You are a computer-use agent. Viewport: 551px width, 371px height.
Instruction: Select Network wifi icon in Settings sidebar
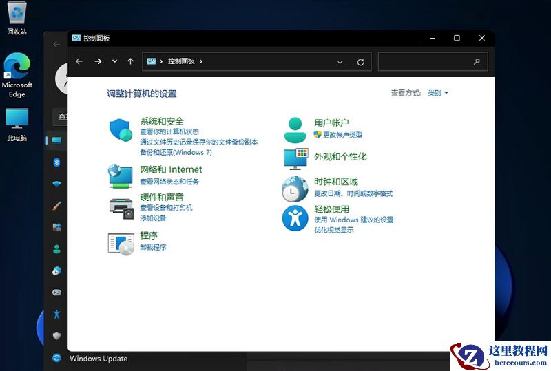point(56,184)
